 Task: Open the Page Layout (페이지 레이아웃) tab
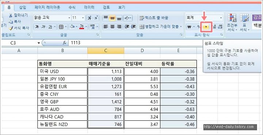pos(47,7)
